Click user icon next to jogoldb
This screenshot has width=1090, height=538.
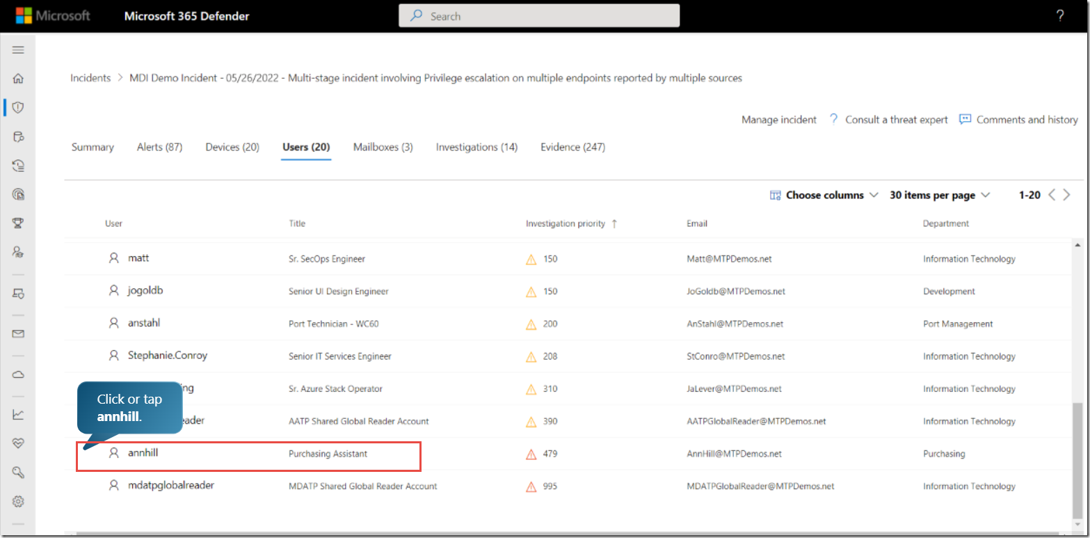pos(113,291)
